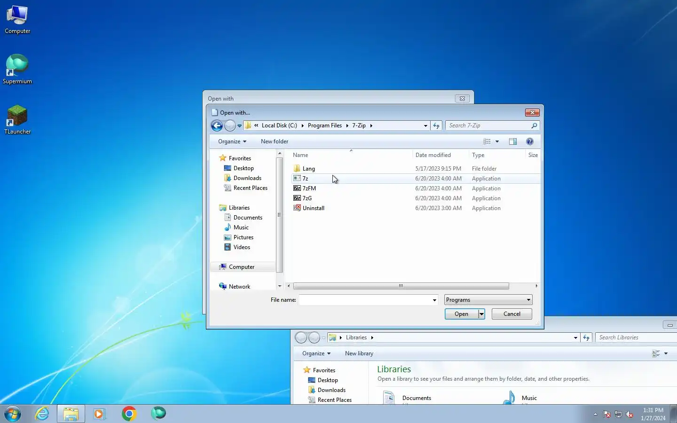The width and height of the screenshot is (677, 423).
Task: Open Downloads under Favorites in dialog
Action: [x=247, y=178]
